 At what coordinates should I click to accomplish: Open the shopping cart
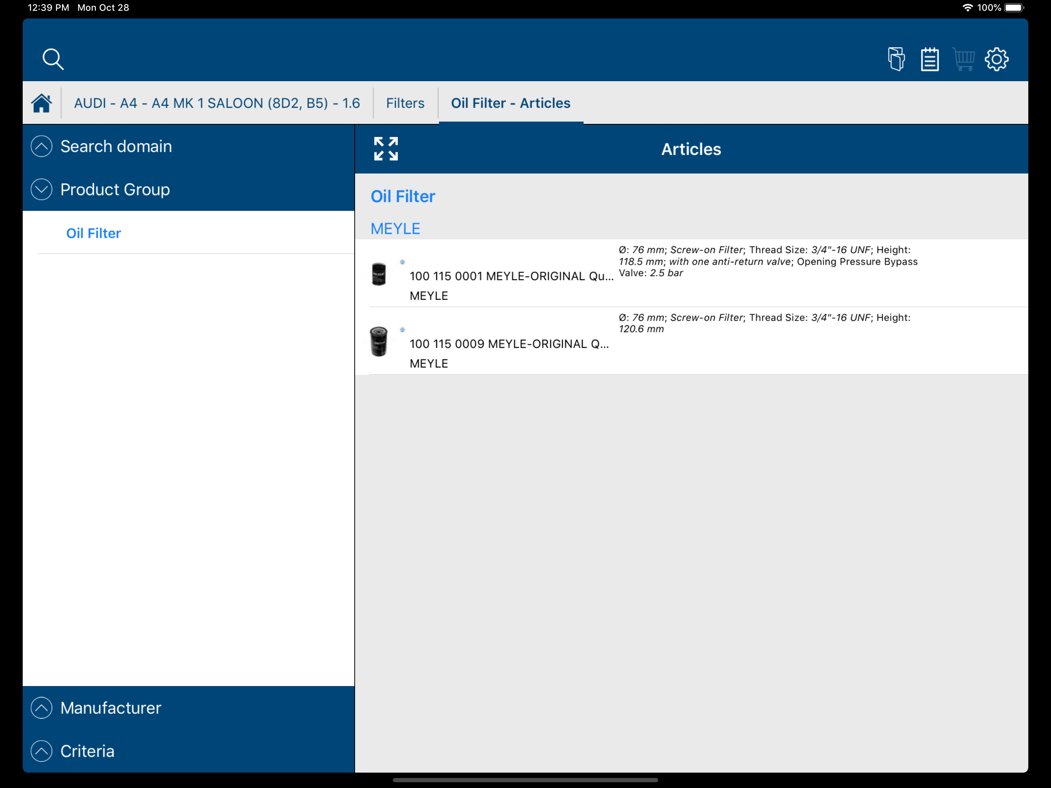[x=963, y=59]
